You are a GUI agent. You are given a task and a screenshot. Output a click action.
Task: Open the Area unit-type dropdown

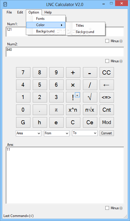click(28, 133)
